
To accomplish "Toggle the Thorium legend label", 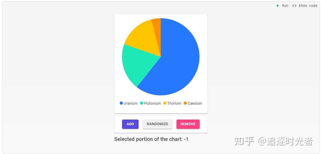I will click(174, 103).
